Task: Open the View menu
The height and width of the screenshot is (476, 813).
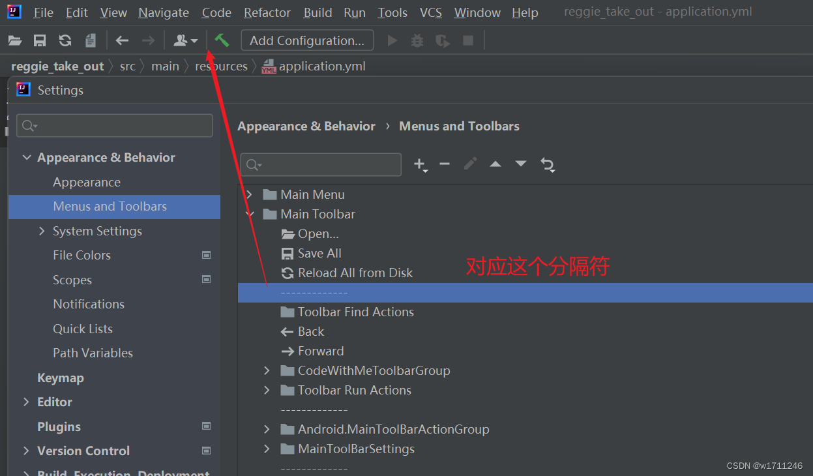Action: click(113, 12)
